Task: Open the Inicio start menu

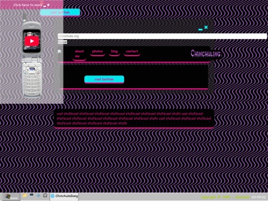Action: click(11, 197)
